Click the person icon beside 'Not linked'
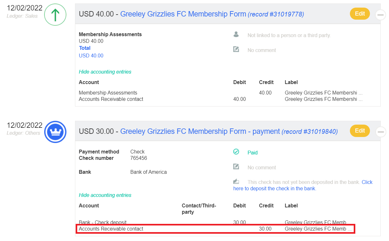Image resolution: width=389 pixels, height=241 pixels. [x=236, y=35]
